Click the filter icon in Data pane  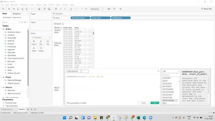22,22
